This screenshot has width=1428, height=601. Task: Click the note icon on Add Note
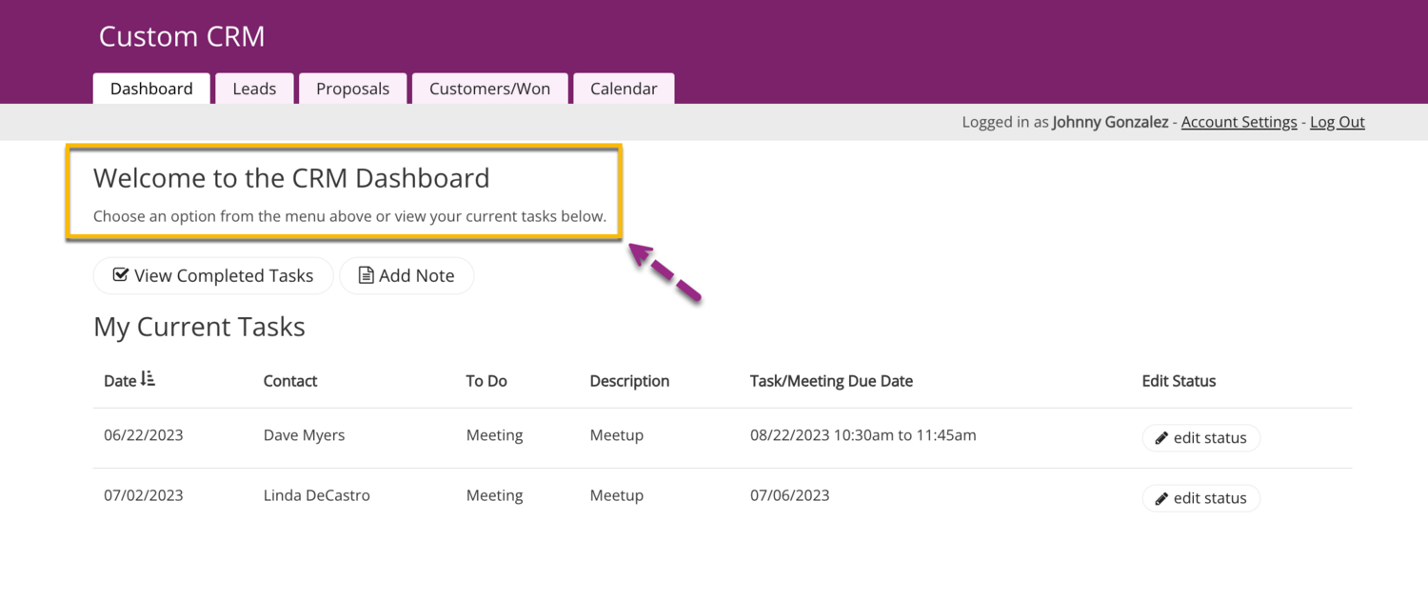point(366,275)
